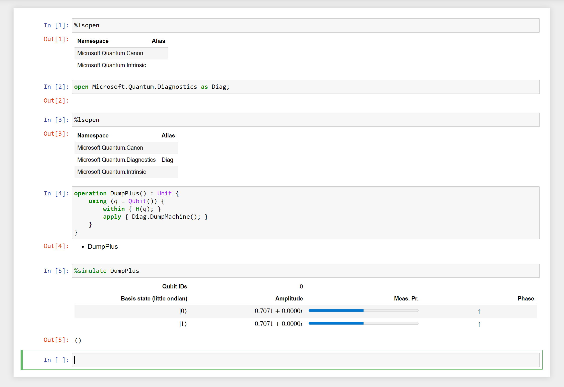Click the In [4] prompt beside DumpPlus code
This screenshot has width=564, height=387.
pyautogui.click(x=56, y=193)
